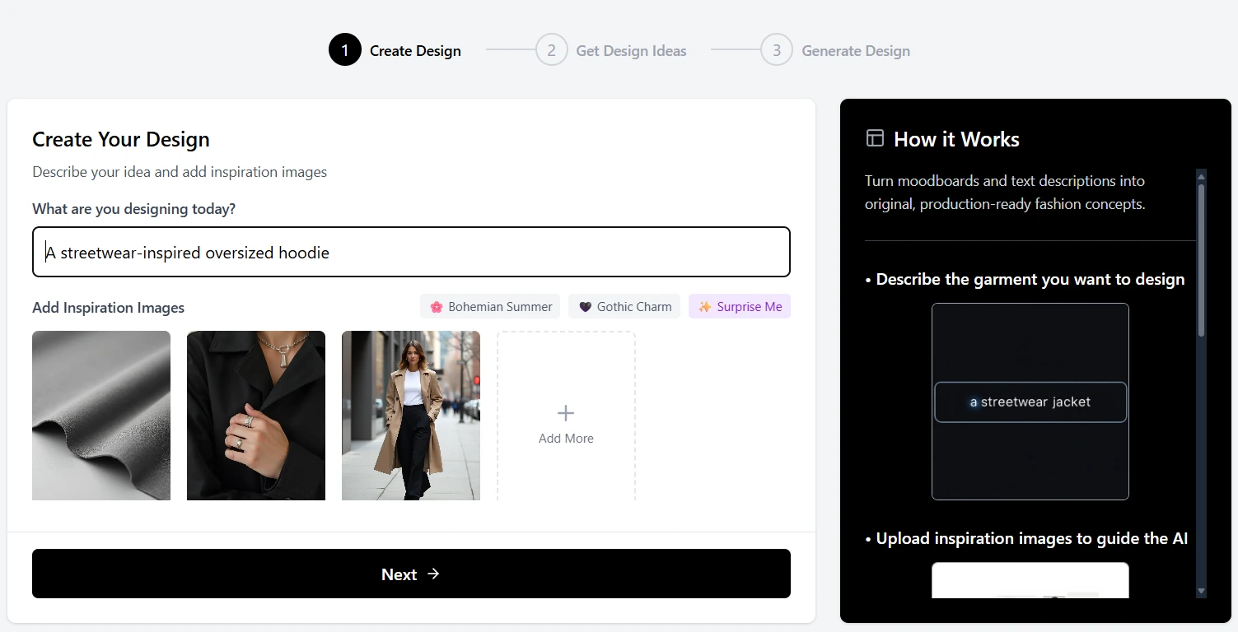The height and width of the screenshot is (632, 1238).
Task: Select the gray fabric inspiration image
Action: 101,416
